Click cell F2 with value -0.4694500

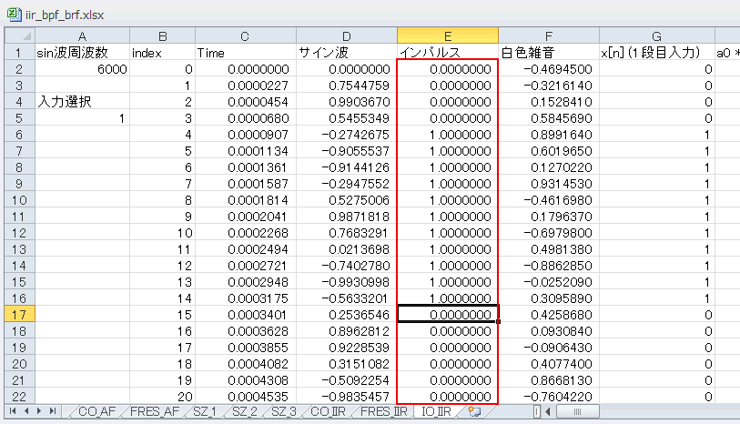(548, 69)
